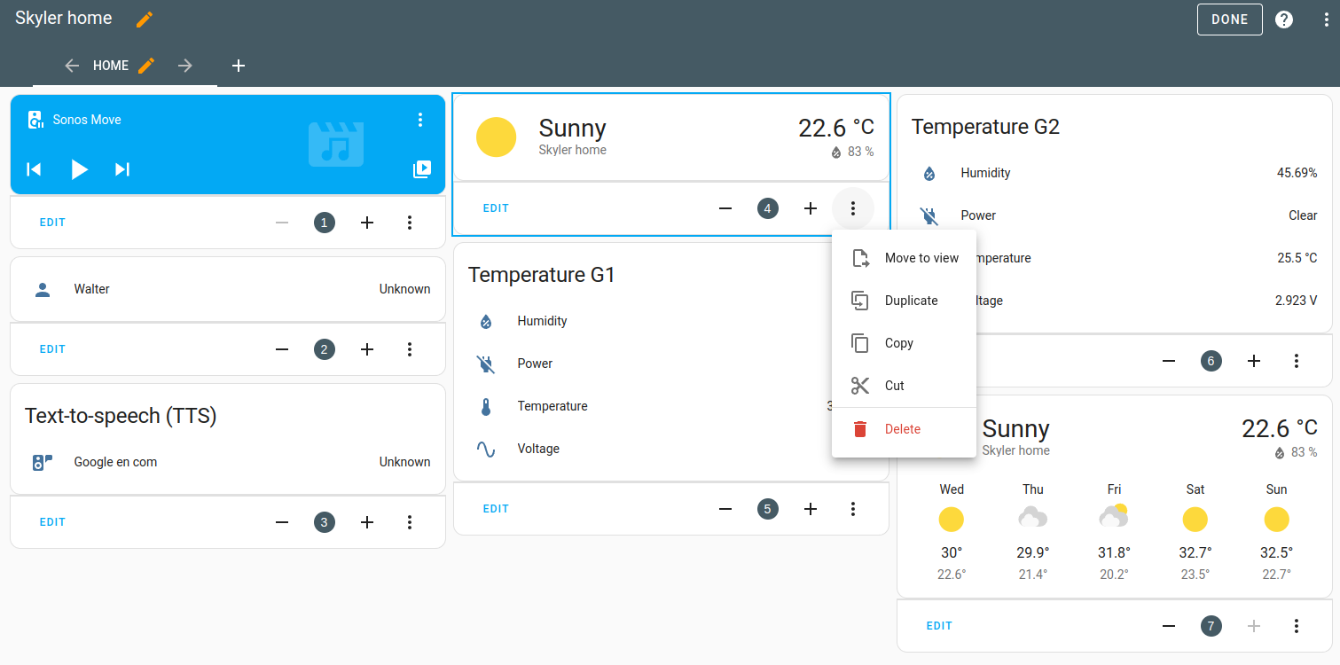Open options menu for card 5
This screenshot has width=1340, height=665.
click(852, 509)
